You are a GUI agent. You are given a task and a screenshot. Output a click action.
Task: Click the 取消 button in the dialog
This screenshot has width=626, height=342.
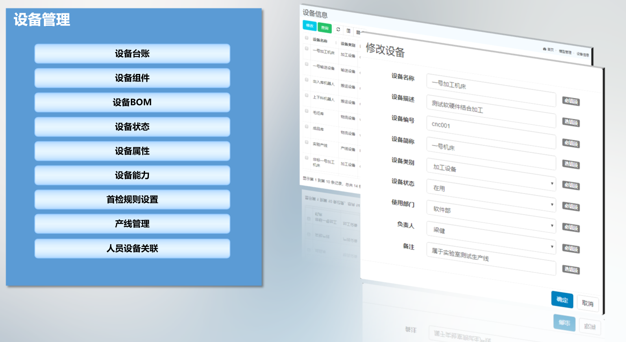click(x=588, y=303)
